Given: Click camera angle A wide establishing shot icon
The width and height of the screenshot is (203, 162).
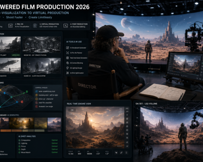Looking at the screenshot, I should point(36,92).
